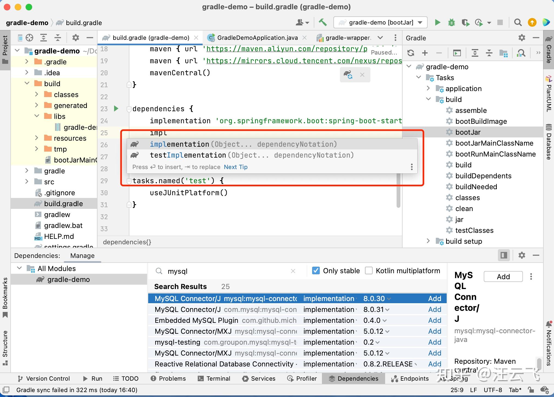This screenshot has width=554, height=397.
Task: Click the Next Tip link
Action: (236, 167)
